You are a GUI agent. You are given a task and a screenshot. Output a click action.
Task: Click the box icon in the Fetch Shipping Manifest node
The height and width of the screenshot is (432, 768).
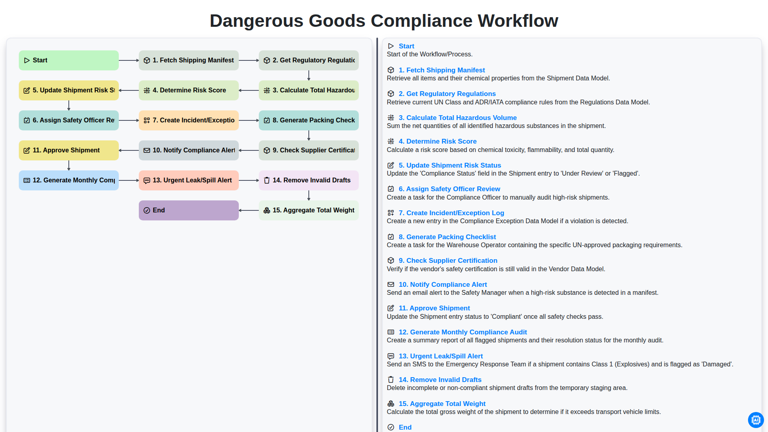tap(147, 60)
